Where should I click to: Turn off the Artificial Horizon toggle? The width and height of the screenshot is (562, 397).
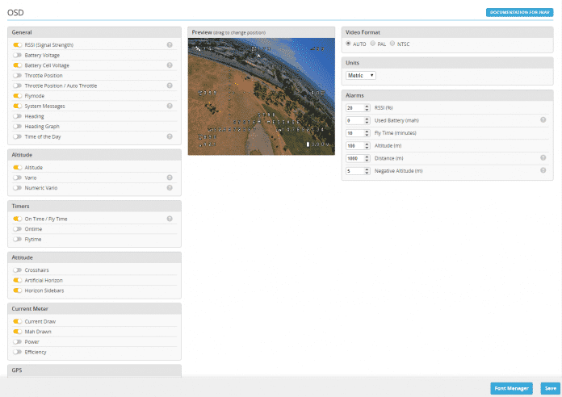tap(18, 280)
